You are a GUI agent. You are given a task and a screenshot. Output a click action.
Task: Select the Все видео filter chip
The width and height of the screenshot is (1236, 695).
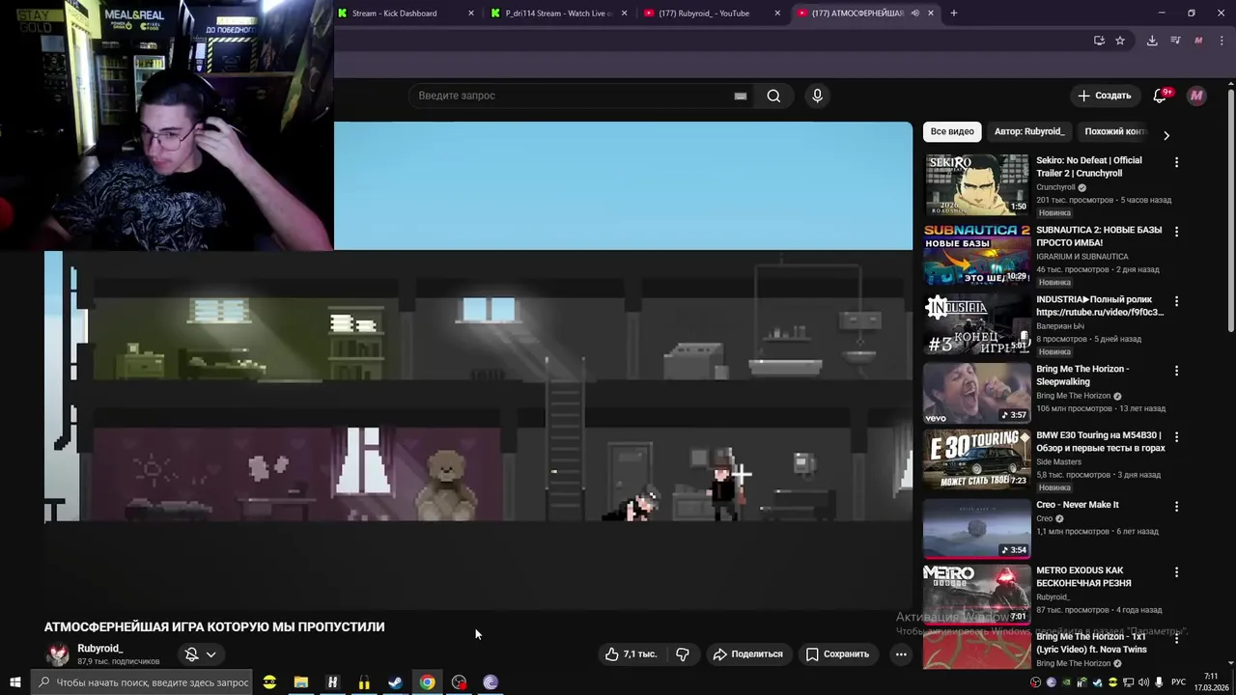952,131
